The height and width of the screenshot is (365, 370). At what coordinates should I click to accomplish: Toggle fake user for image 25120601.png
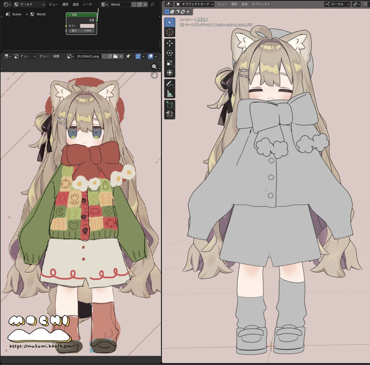pyautogui.click(x=105, y=56)
